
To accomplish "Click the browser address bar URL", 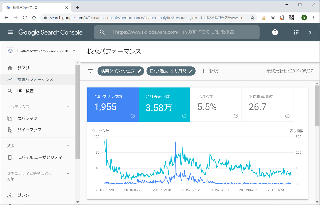I will tap(147, 18).
